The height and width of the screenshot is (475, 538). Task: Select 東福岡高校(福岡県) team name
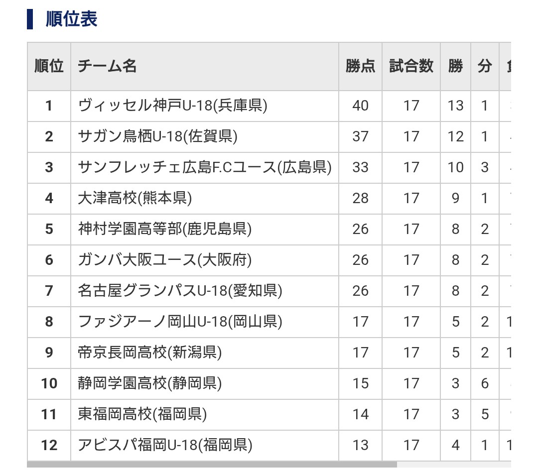pyautogui.click(x=142, y=414)
